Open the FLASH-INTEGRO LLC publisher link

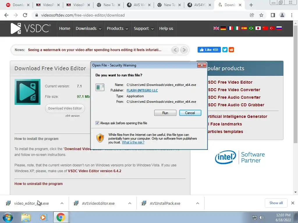142,90
